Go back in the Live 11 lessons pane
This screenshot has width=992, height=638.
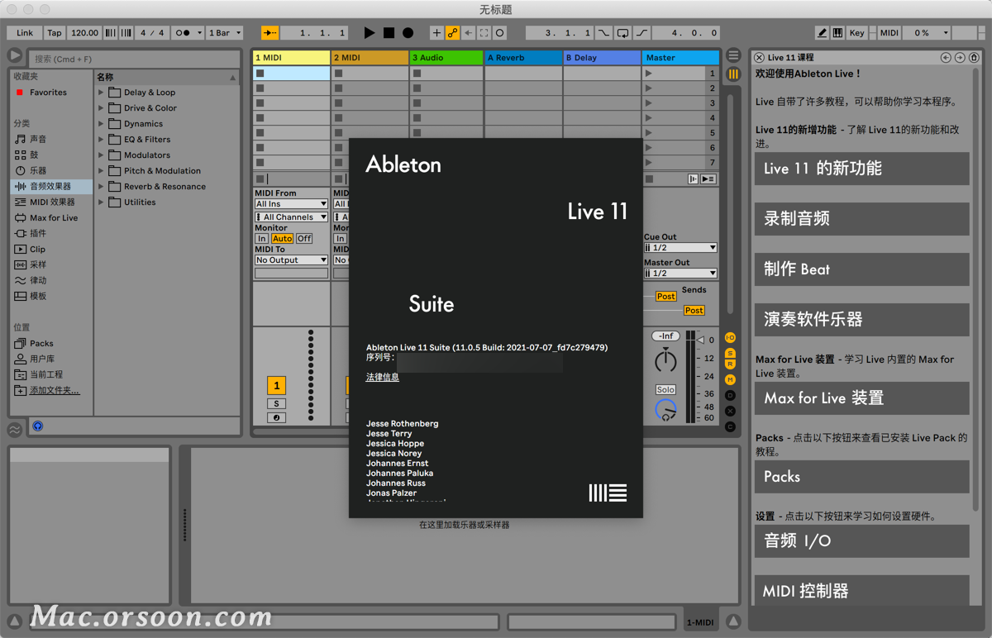[946, 58]
